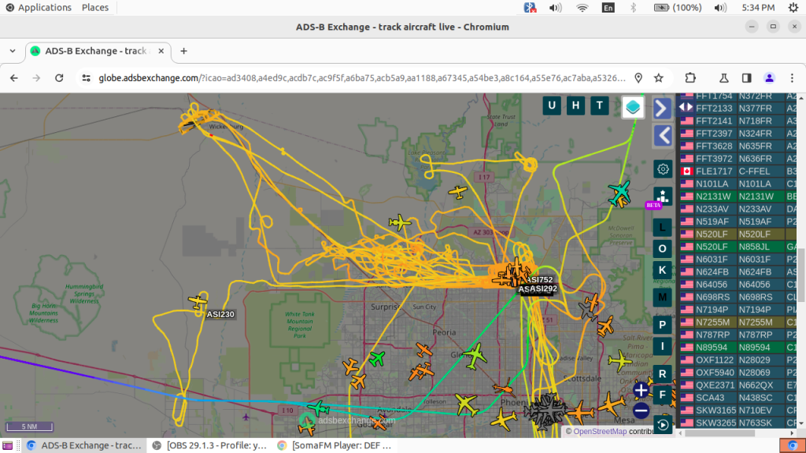Toggle the M map option button
806x453 pixels.
point(662,296)
